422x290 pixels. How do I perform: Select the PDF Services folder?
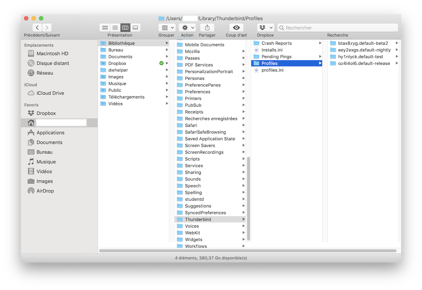(210, 65)
